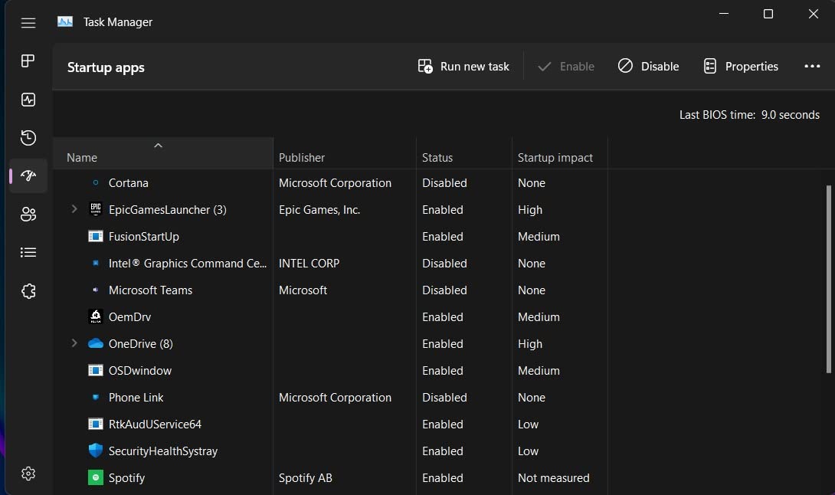Open the App history page
This screenshot has height=495, width=835.
pyautogui.click(x=28, y=138)
